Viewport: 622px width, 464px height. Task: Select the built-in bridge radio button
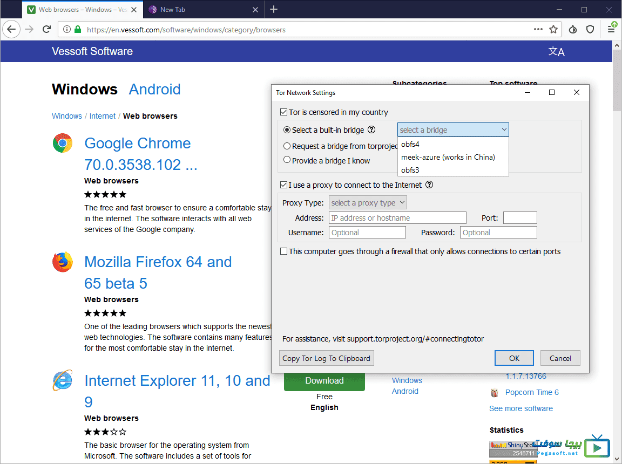point(287,129)
